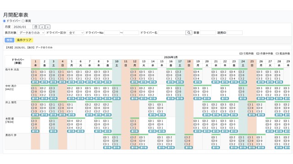Click pickup count icon for 井上 day 22
This screenshot has width=293, height=164.
coord(222,104)
